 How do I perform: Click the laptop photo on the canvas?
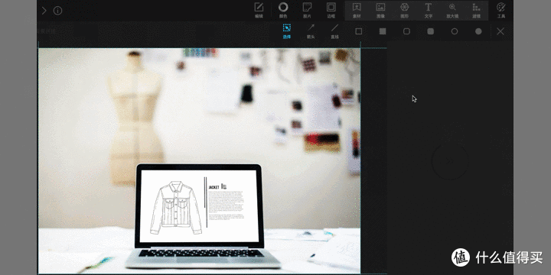(199, 161)
